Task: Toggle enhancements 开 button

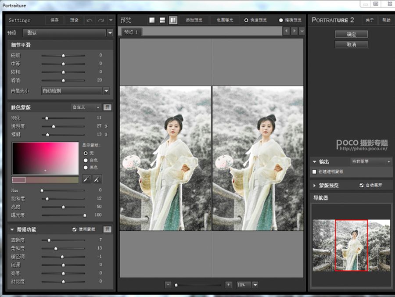Action: (x=108, y=229)
